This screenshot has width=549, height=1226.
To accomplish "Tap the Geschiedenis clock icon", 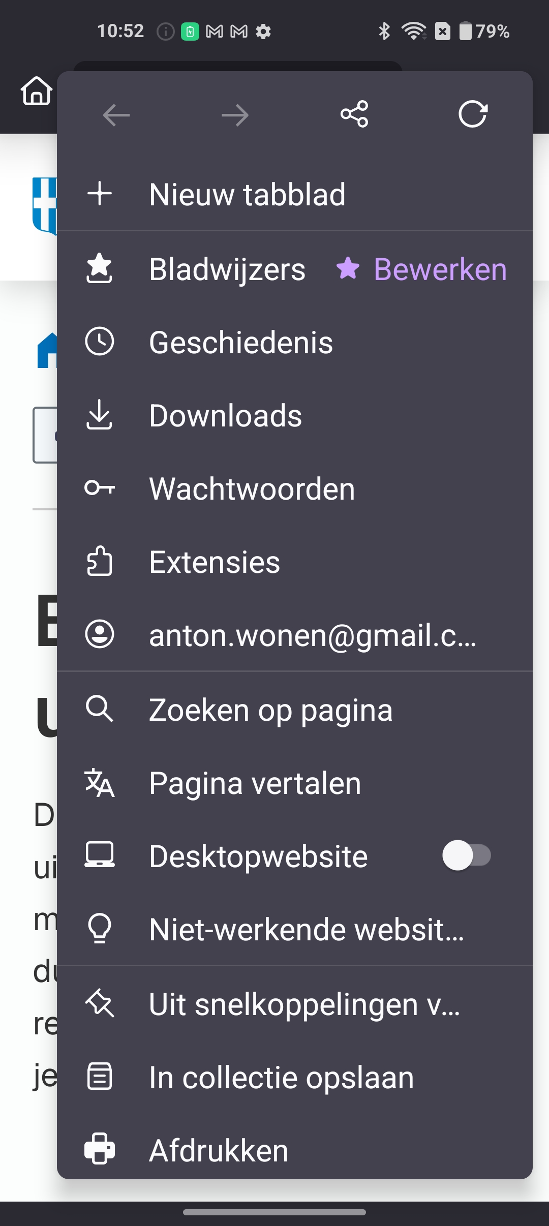I will 99,342.
